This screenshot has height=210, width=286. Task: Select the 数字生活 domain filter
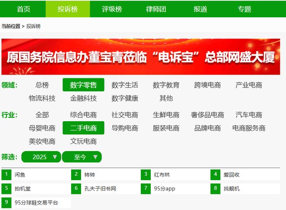point(125,85)
